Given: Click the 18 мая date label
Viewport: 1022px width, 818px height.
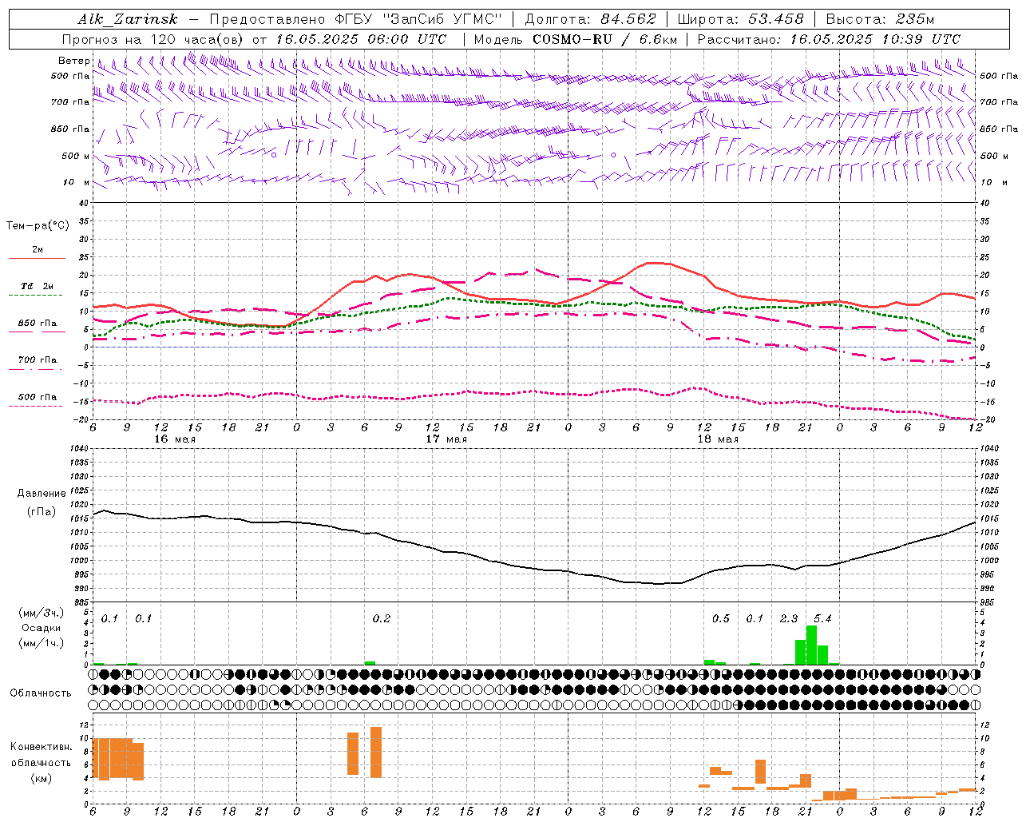Looking at the screenshot, I should [718, 439].
